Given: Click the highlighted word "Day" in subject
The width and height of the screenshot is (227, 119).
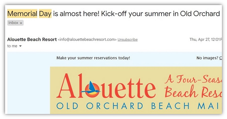Looking at the screenshot, I should 45,14.
